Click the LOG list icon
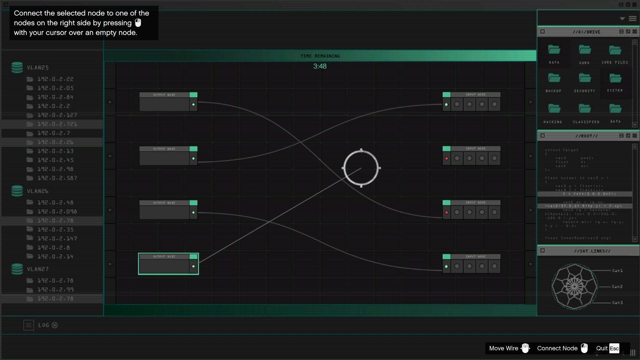 [x=29, y=325]
